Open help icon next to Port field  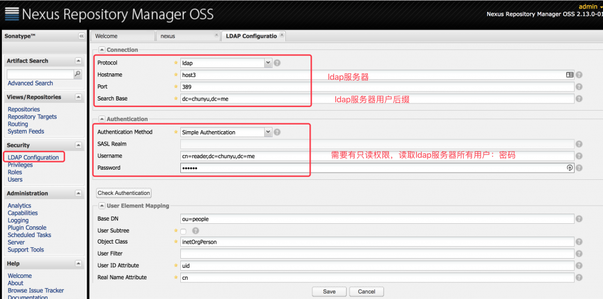579,87
